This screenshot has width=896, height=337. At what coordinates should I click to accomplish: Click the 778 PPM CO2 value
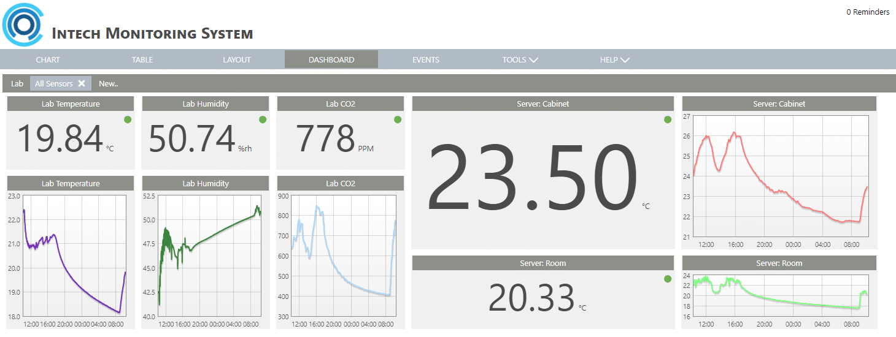pos(335,139)
